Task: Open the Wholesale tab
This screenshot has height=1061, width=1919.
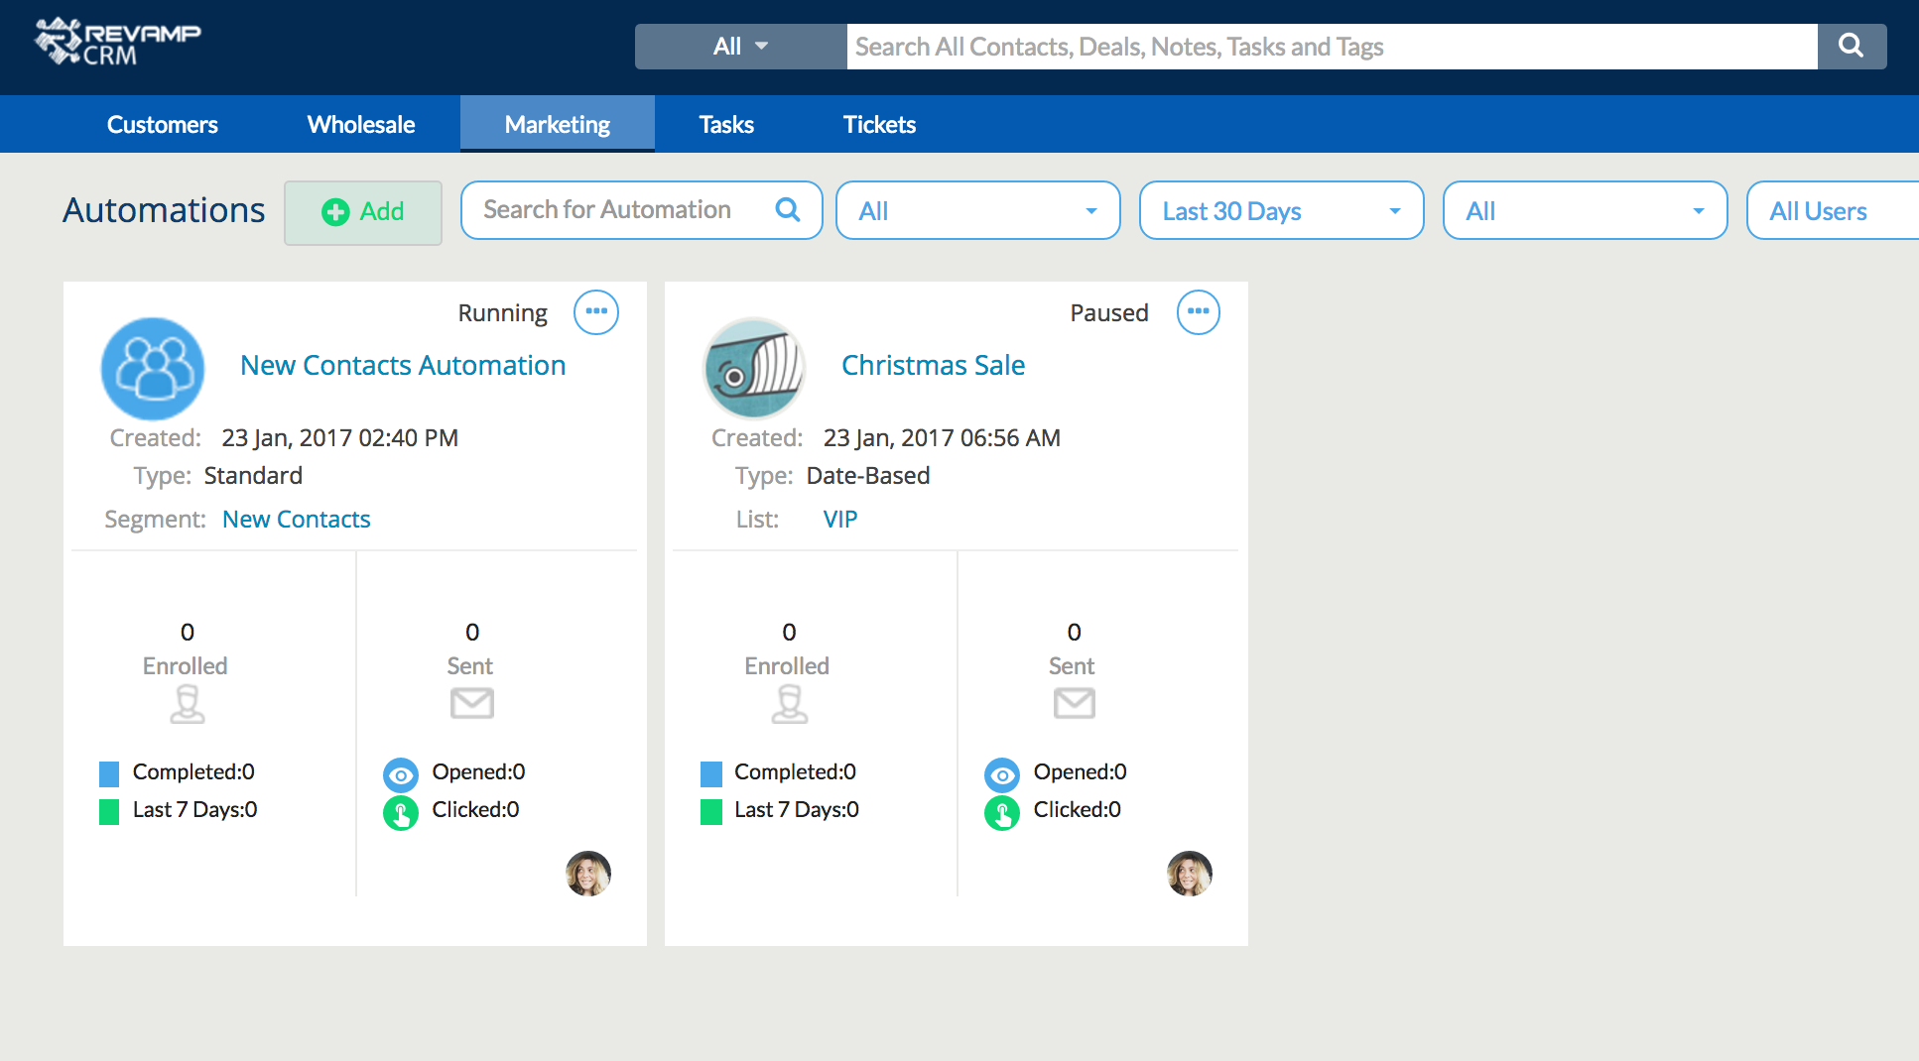Action: coord(361,124)
